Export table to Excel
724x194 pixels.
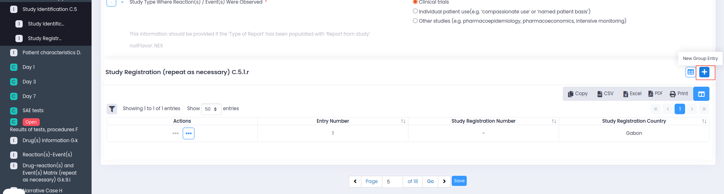pyautogui.click(x=632, y=94)
